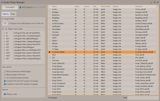Toggle favorite star for DirectWave
This screenshot has width=160, height=101.
click(x=50, y=29)
